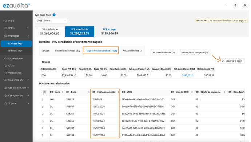Open row options for folio 588047

pyautogui.click(x=43, y=106)
